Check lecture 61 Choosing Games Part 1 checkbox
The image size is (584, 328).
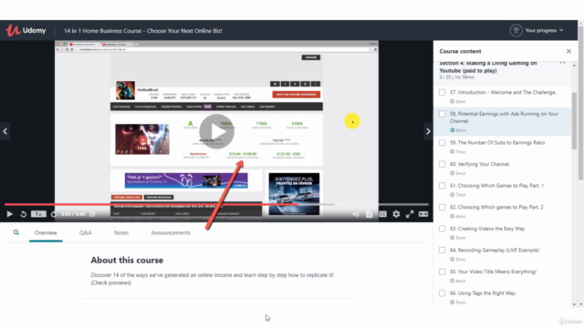[x=442, y=186]
